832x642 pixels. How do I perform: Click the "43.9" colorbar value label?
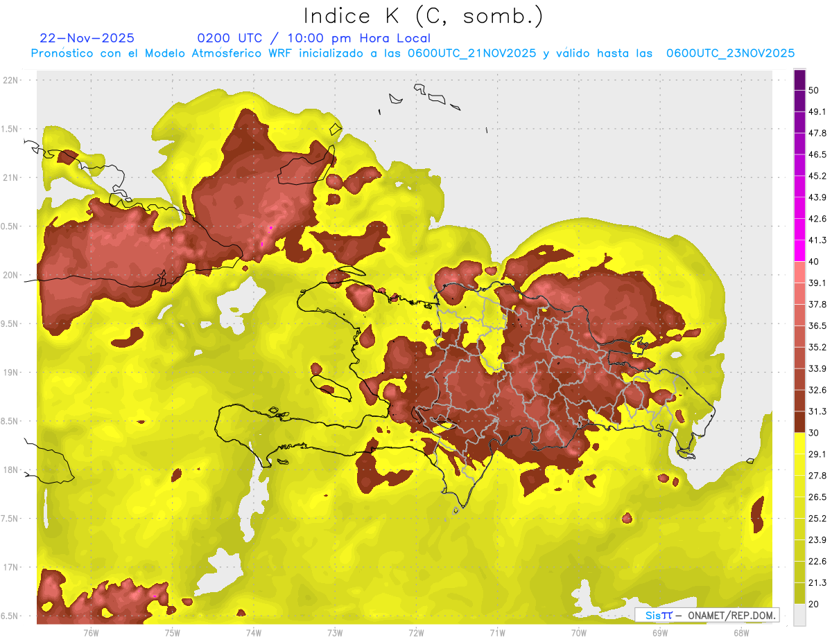pyautogui.click(x=817, y=197)
